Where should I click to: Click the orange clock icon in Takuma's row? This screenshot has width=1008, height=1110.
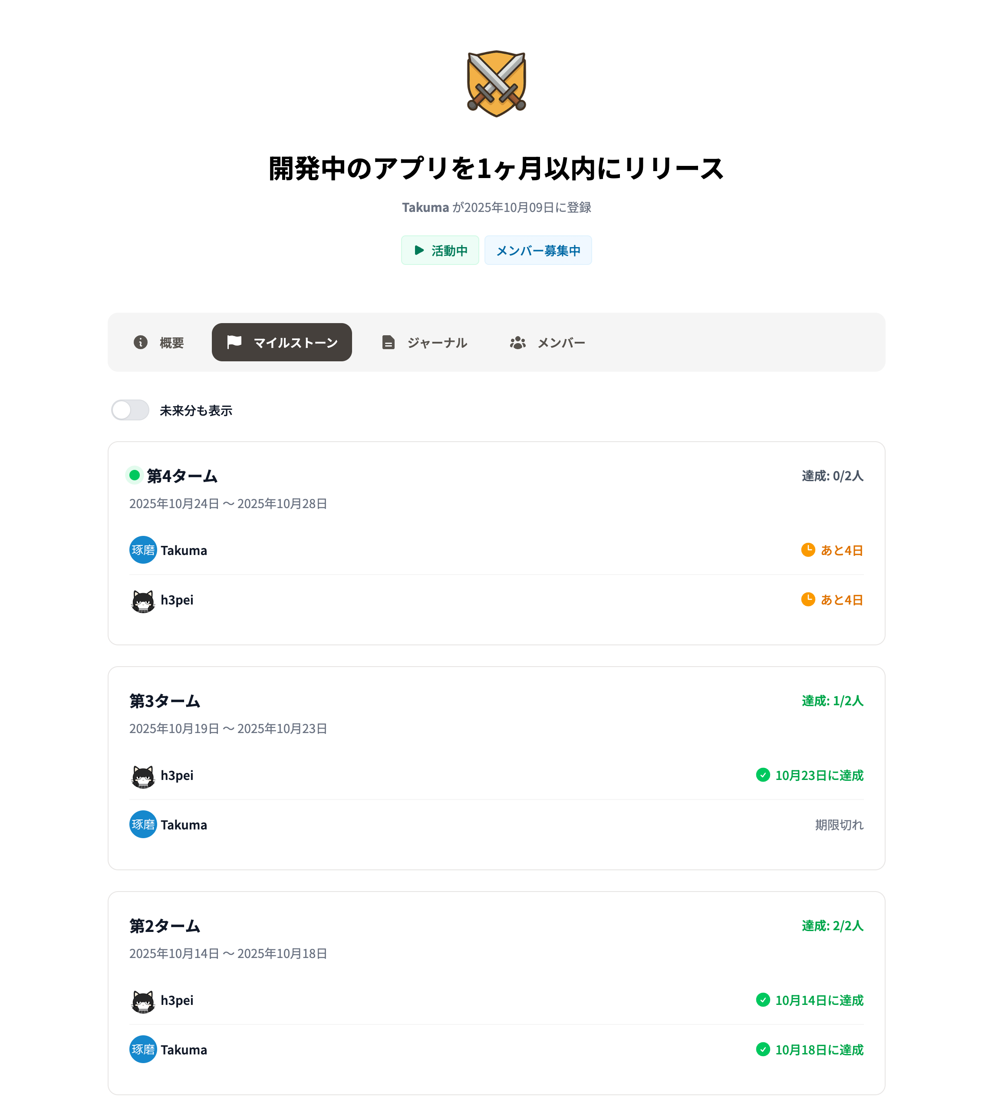pos(807,549)
